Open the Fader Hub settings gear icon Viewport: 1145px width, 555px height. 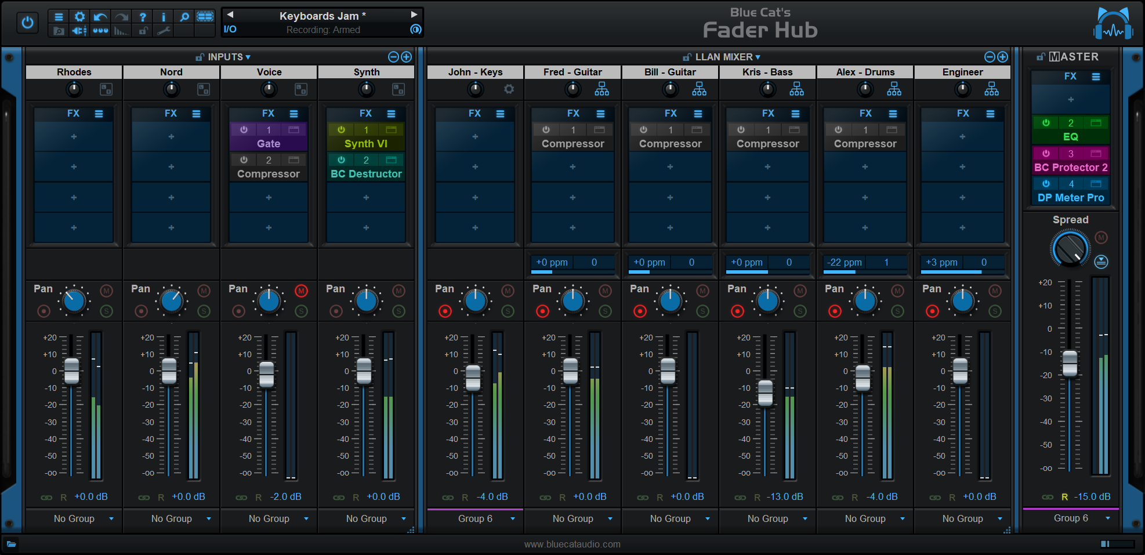coord(79,17)
